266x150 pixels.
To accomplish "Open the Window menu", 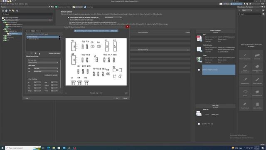I will 22,4.
